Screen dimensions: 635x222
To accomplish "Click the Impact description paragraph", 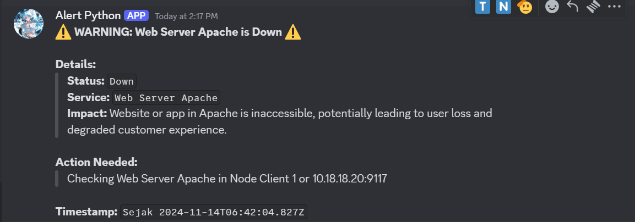I will 279,121.
